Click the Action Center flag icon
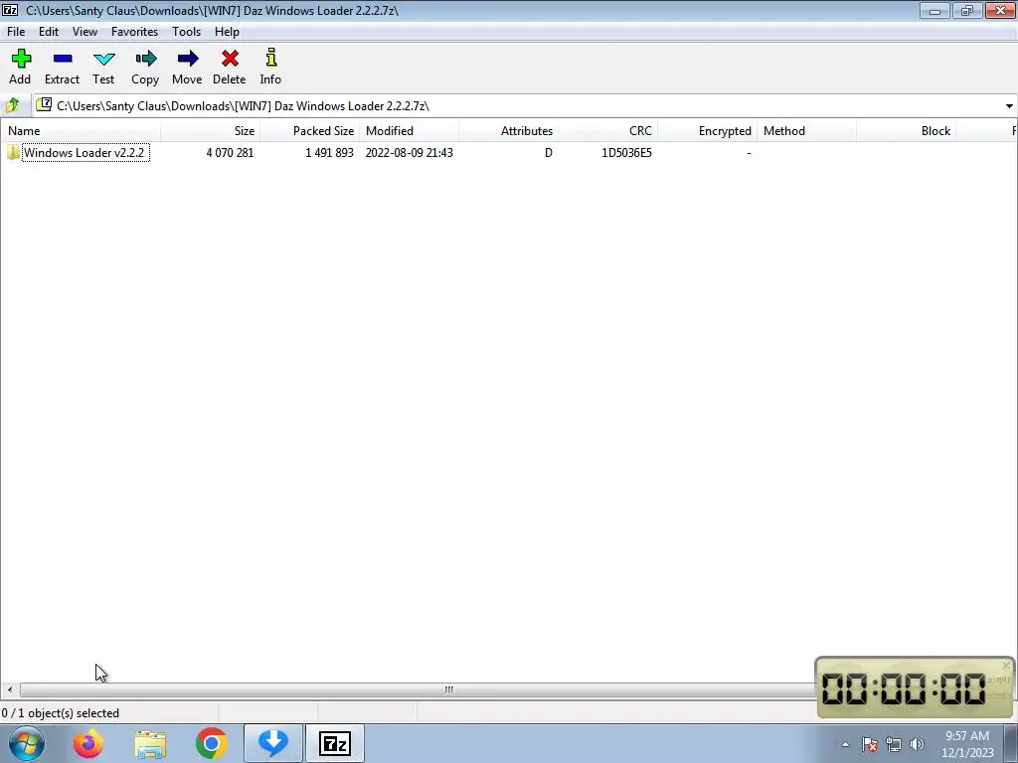The image size is (1018, 763). [870, 744]
